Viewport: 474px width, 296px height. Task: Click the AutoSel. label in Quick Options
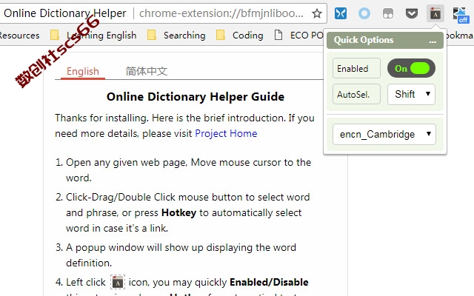tap(356, 94)
